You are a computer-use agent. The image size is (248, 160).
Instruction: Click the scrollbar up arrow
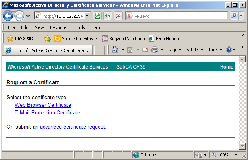(242, 59)
